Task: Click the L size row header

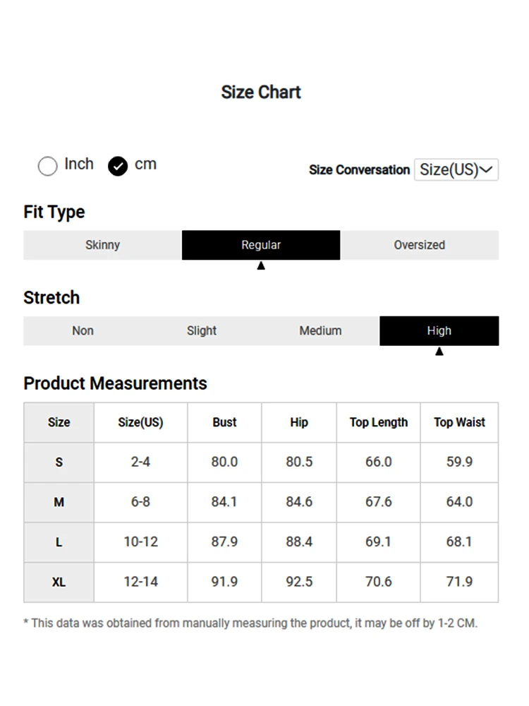Action: tap(59, 542)
